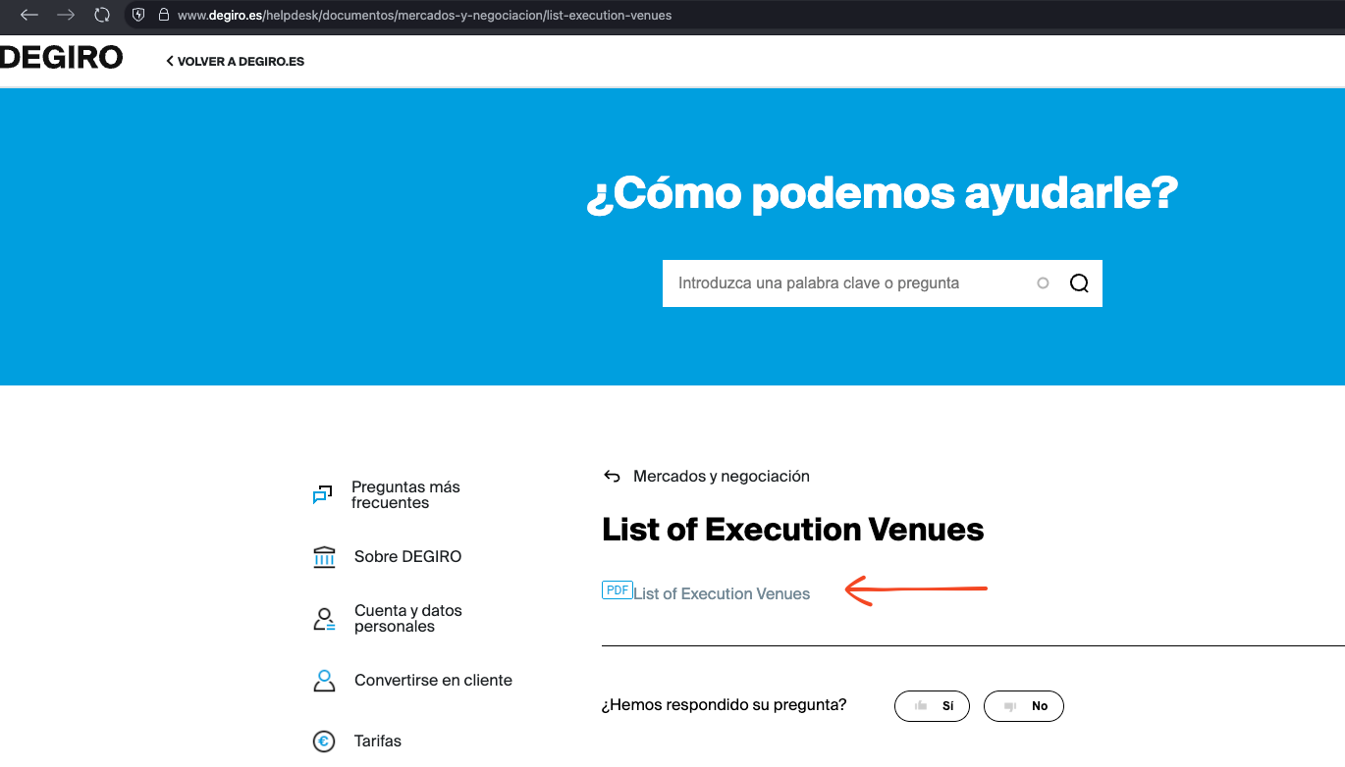Click the shield icon in address bar
The height and width of the screenshot is (767, 1345).
(x=138, y=15)
